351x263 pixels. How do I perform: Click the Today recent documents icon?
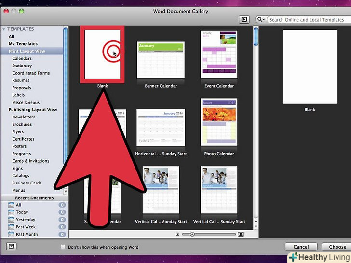pos(11,212)
